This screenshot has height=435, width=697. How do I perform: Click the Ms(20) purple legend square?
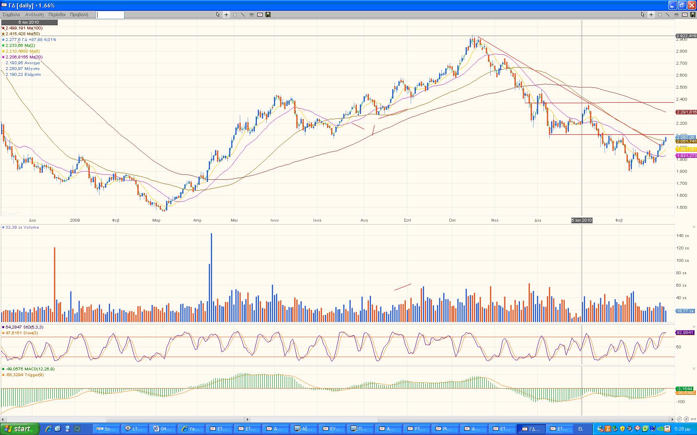point(3,57)
